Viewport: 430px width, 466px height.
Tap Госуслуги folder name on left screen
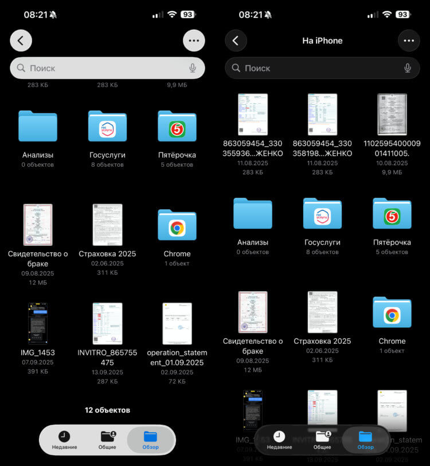tap(107, 155)
